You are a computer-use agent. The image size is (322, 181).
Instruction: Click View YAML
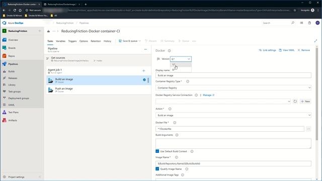click(287, 50)
